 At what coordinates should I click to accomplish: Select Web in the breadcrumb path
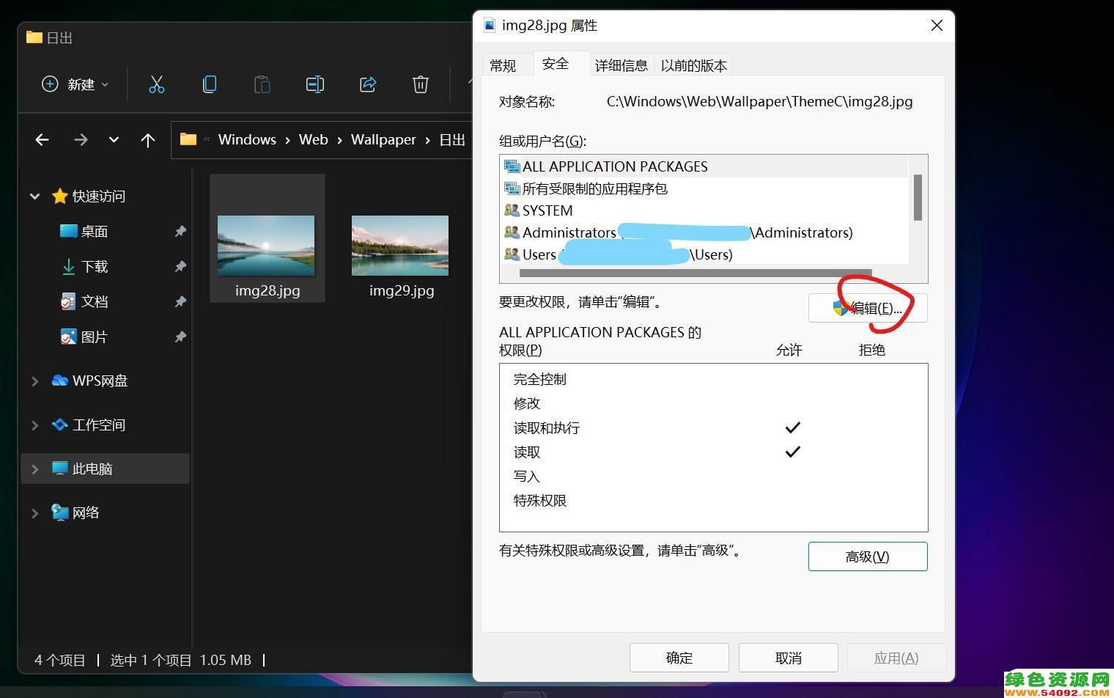pos(313,139)
